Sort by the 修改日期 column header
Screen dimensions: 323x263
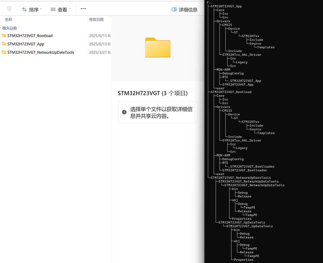point(96,19)
